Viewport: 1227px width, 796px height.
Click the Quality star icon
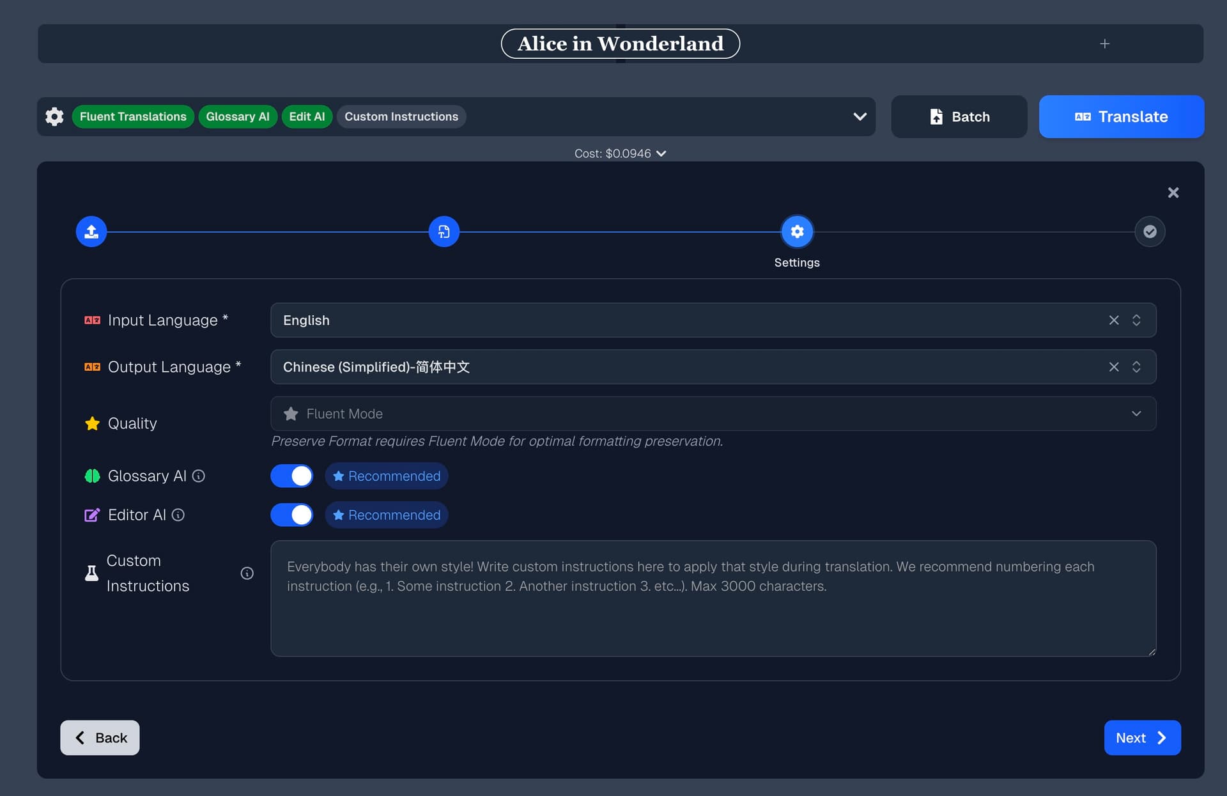pyautogui.click(x=91, y=423)
